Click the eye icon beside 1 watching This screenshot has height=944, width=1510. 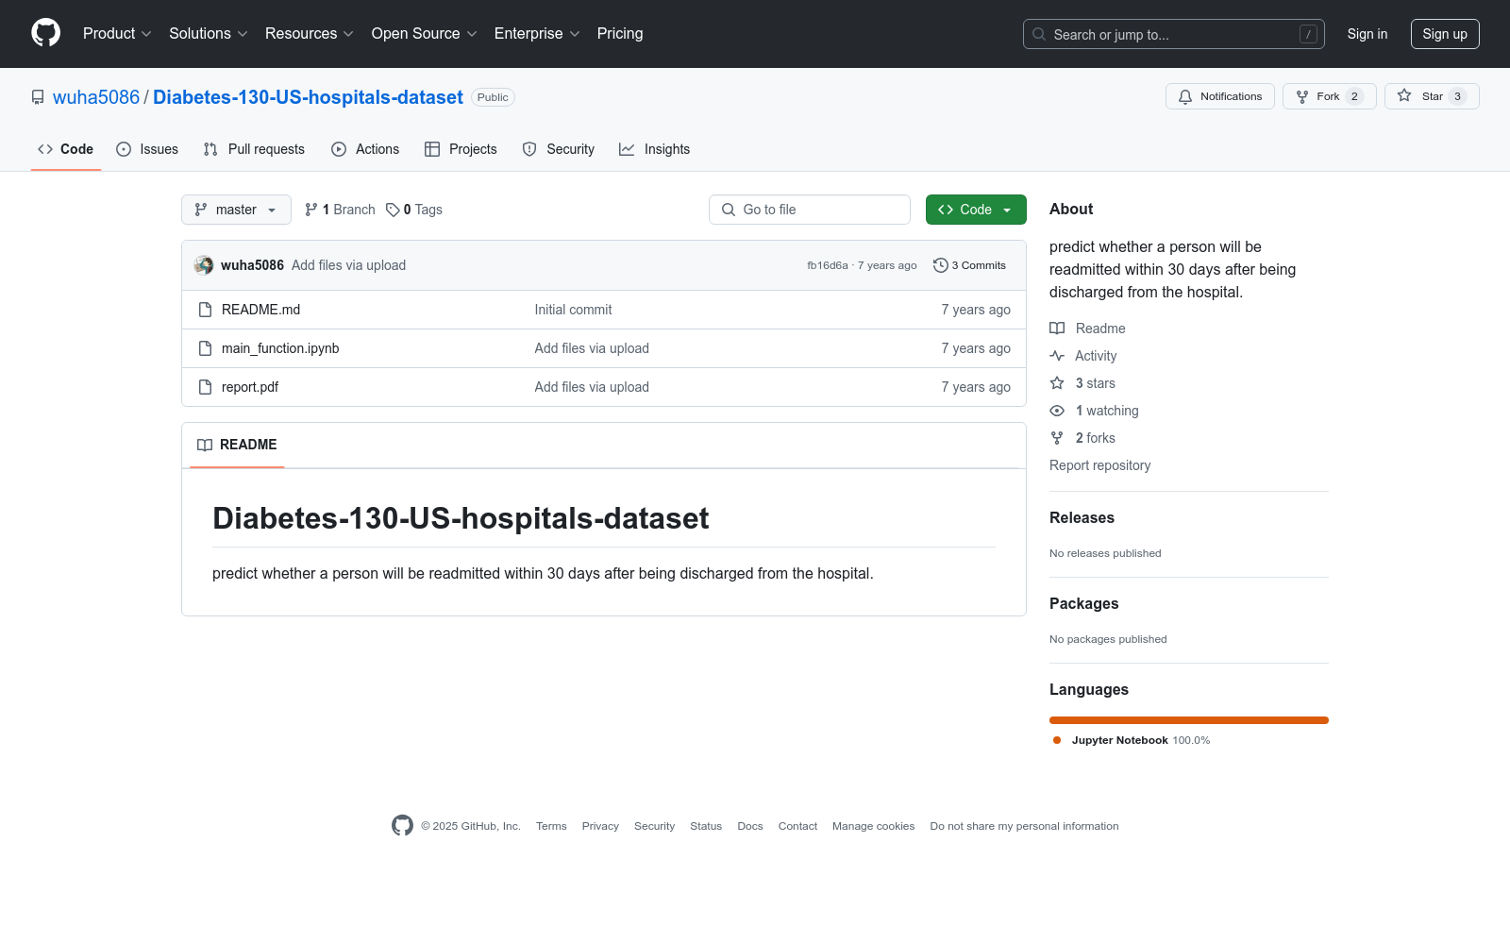1057,411
